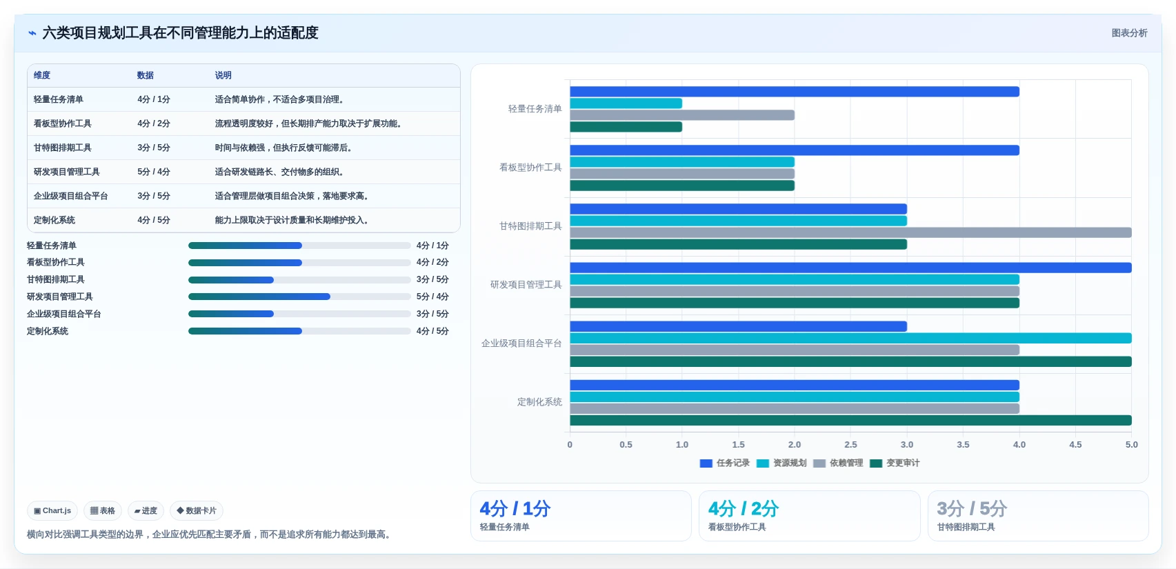Click the 定制化系统 progress bar
1176x569 pixels.
[x=299, y=331]
